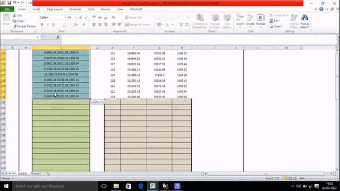Increase font size with the A-up icon

pyautogui.click(x=80, y=18)
